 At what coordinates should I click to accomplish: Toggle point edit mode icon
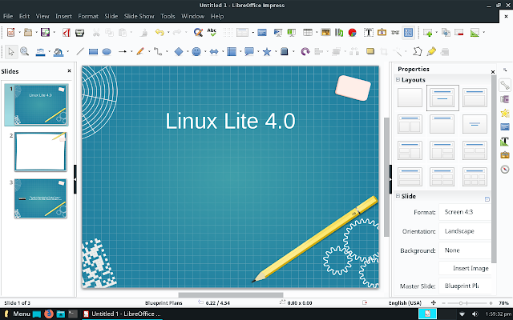(x=418, y=51)
